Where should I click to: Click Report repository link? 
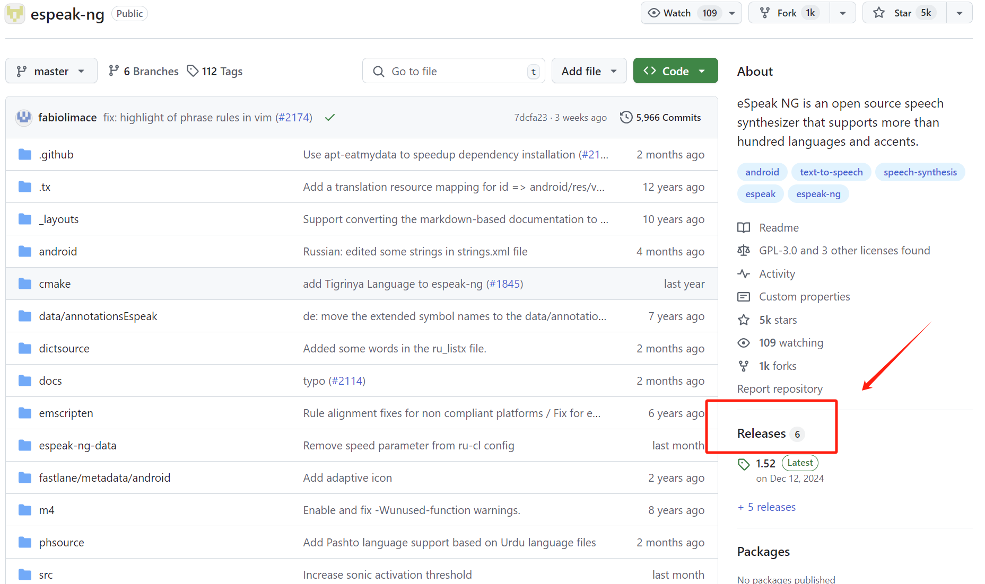[x=780, y=388]
